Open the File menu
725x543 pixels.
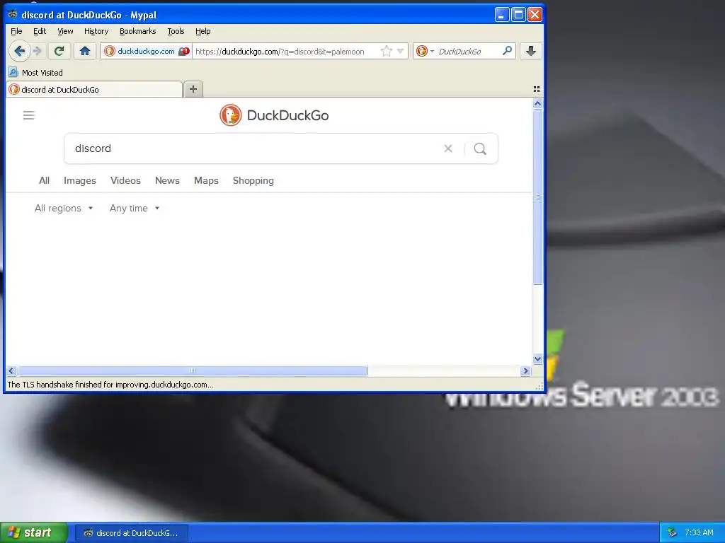coord(16,31)
